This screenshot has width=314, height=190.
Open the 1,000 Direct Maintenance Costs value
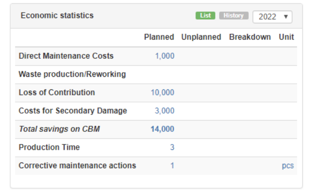point(164,56)
